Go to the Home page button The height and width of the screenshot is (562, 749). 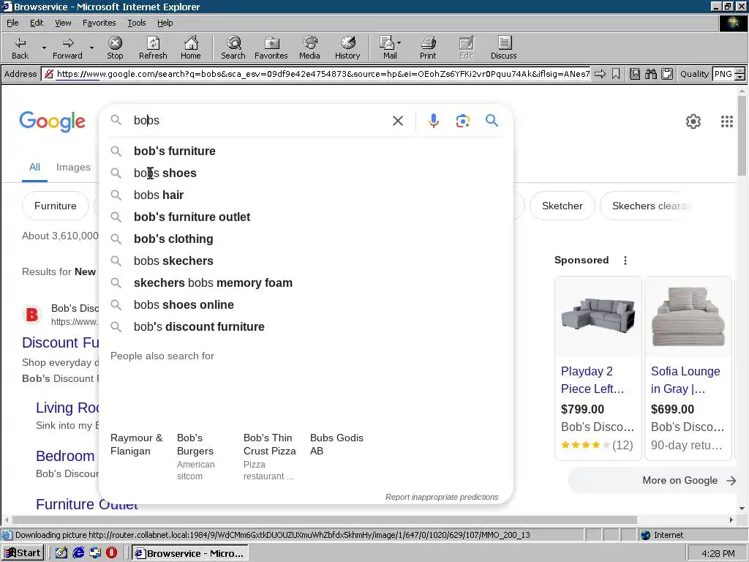point(191,48)
